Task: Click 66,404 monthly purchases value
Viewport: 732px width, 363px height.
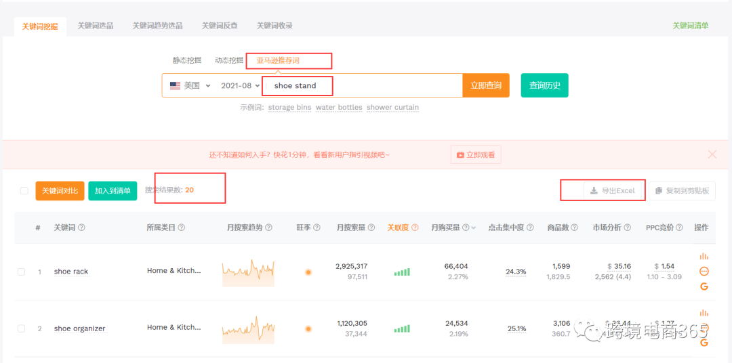Action: click(456, 266)
